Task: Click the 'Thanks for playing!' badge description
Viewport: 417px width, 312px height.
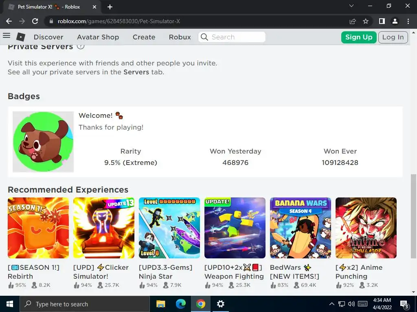Action: (111, 127)
